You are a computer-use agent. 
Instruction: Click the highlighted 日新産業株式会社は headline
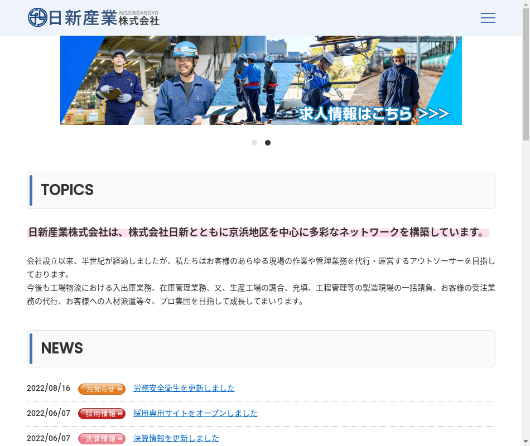point(258,232)
